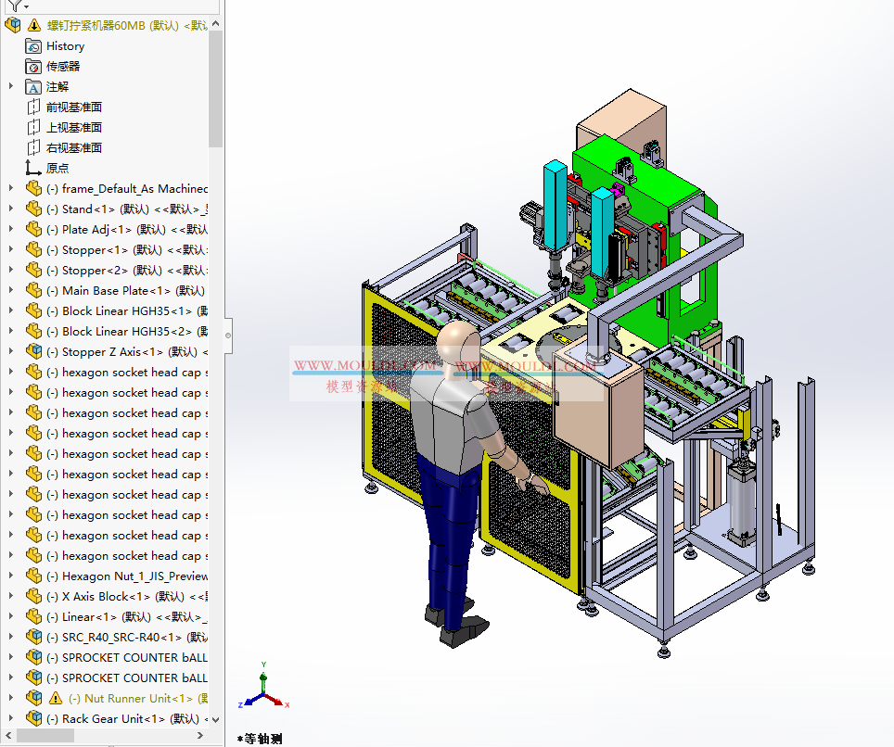
Task: Click the 传感器 sensors folder icon
Action: pyautogui.click(x=34, y=66)
